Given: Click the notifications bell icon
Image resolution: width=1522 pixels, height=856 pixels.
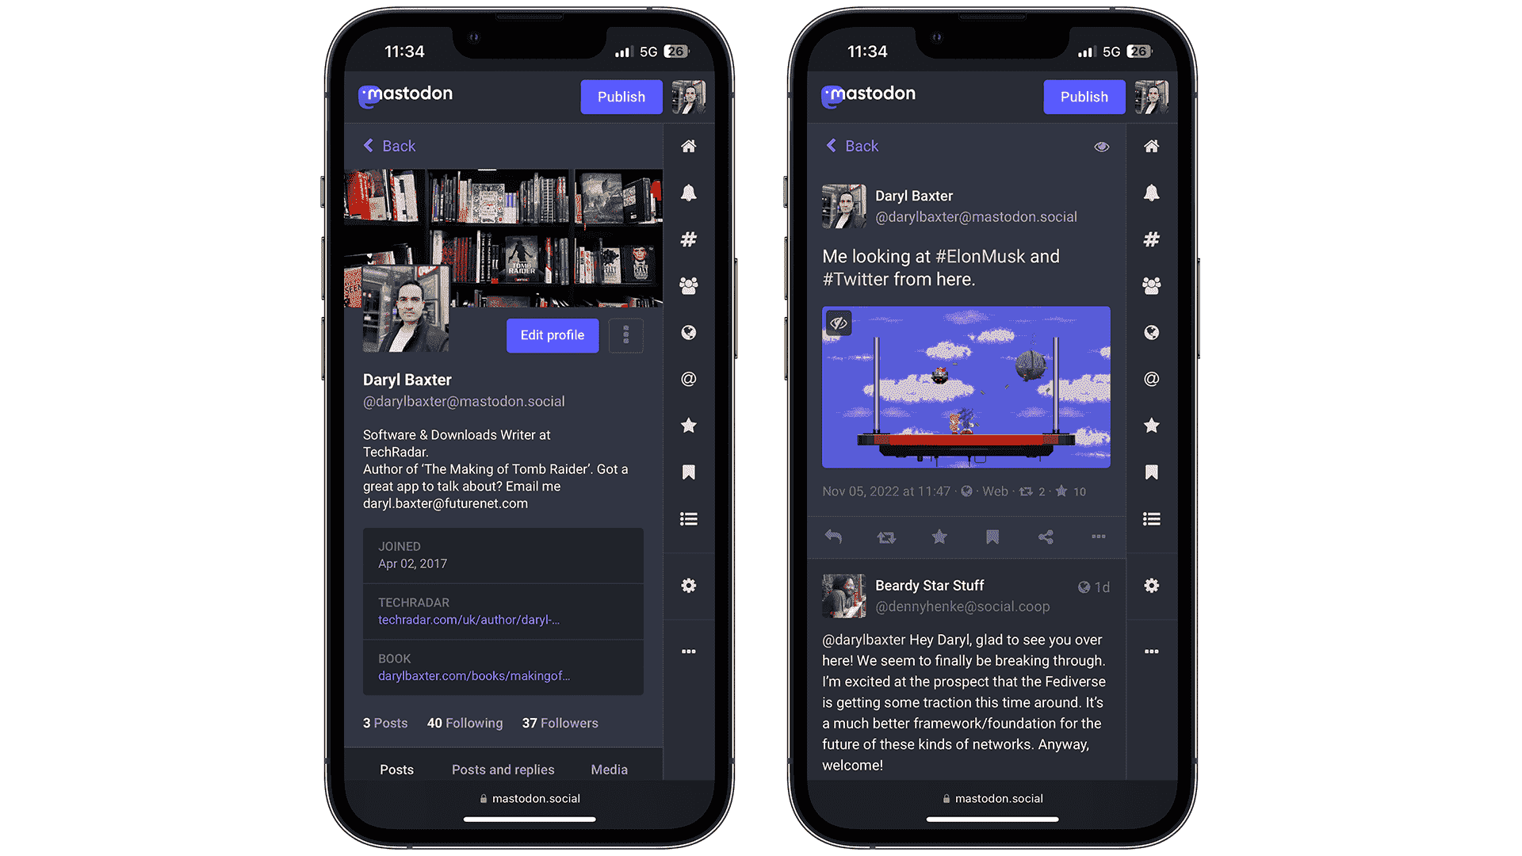Looking at the screenshot, I should click(690, 193).
